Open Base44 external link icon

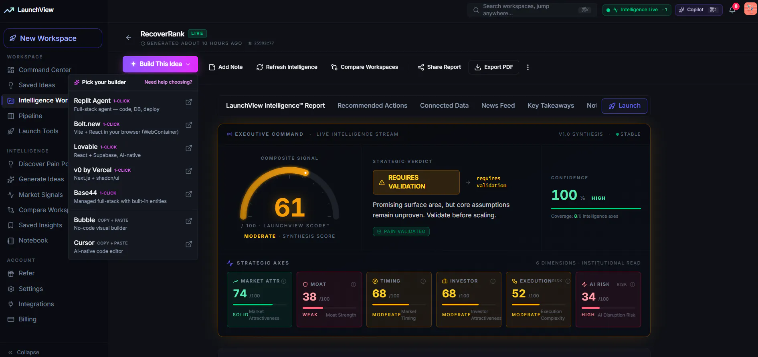pos(189,195)
